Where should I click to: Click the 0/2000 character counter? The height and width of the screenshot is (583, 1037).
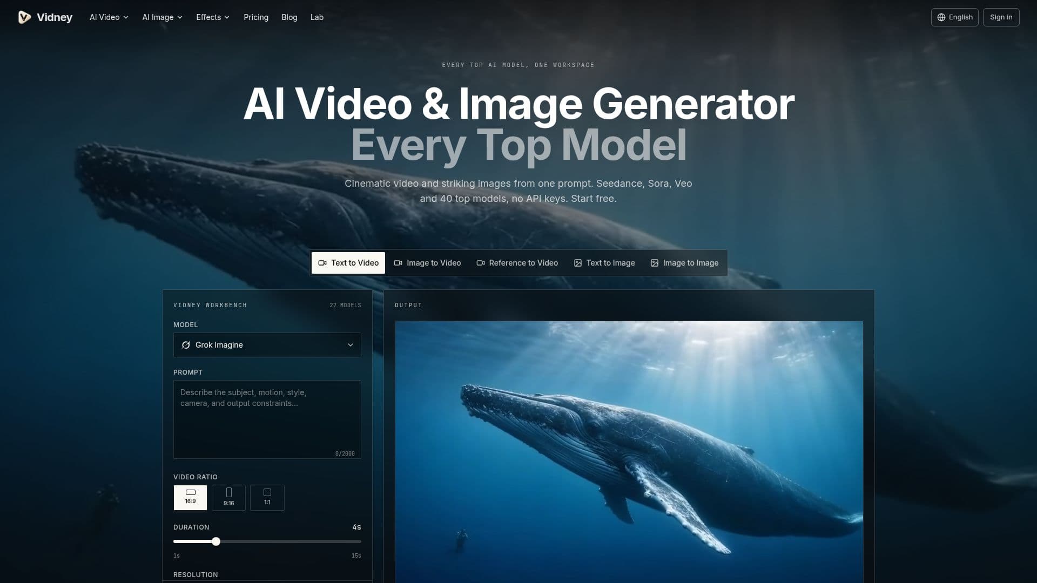pos(345,454)
